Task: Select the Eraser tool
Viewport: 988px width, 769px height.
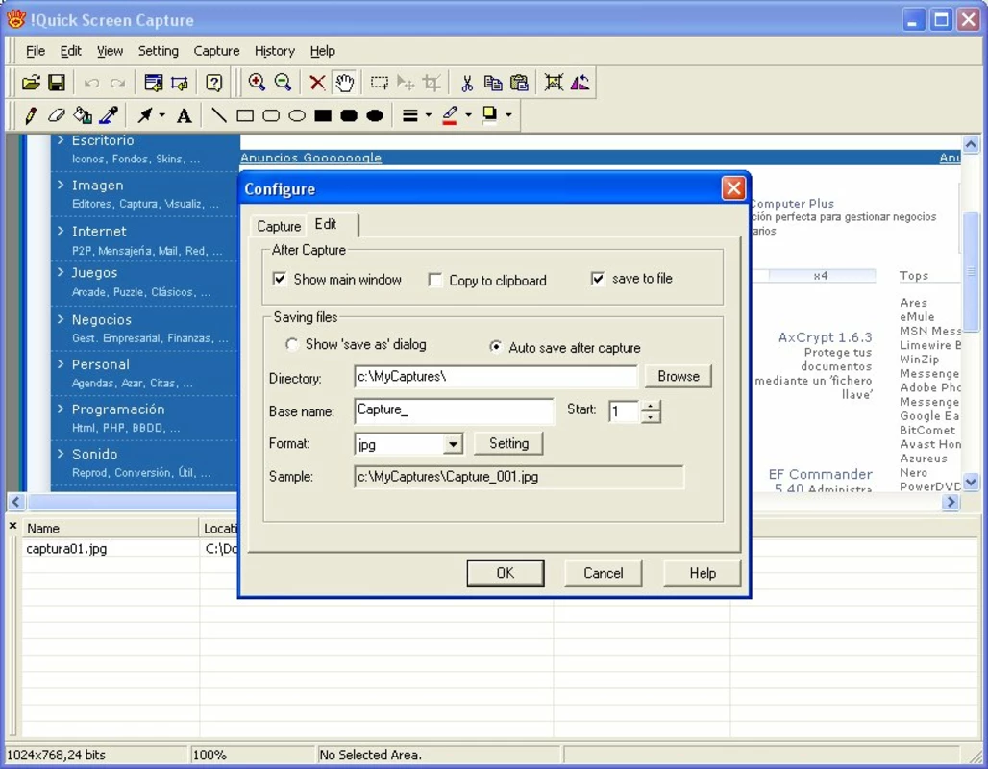Action: [x=56, y=115]
